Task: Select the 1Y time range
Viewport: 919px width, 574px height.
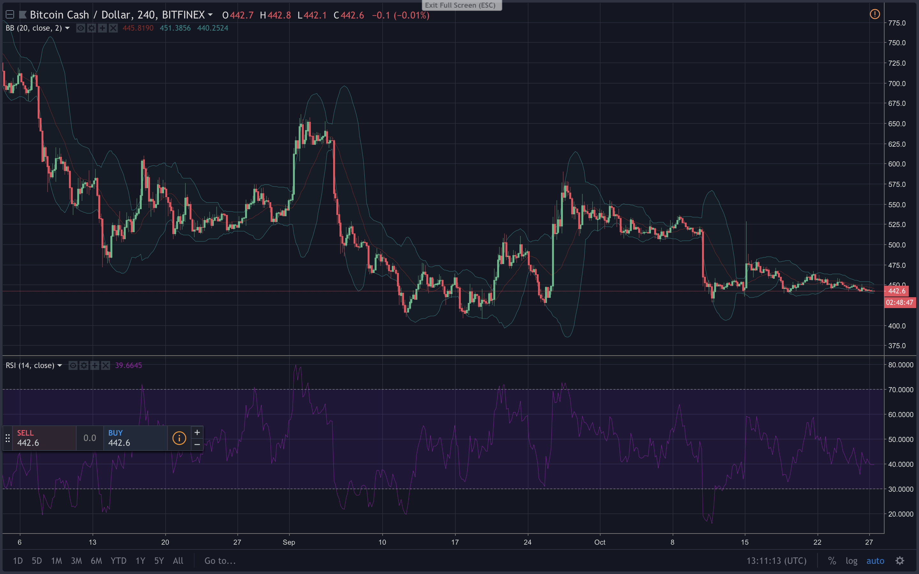Action: point(140,561)
